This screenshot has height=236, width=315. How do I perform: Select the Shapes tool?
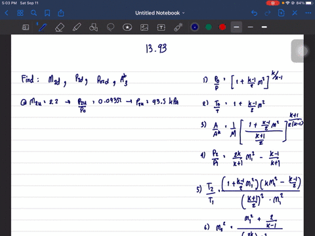pyautogui.click(x=93, y=28)
